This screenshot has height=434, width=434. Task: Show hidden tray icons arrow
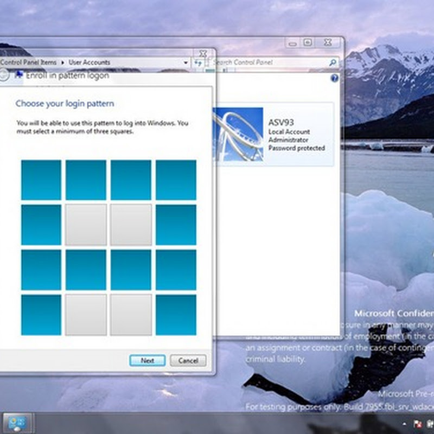pos(404,424)
